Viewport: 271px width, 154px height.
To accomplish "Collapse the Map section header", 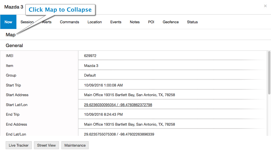I will pos(10,35).
